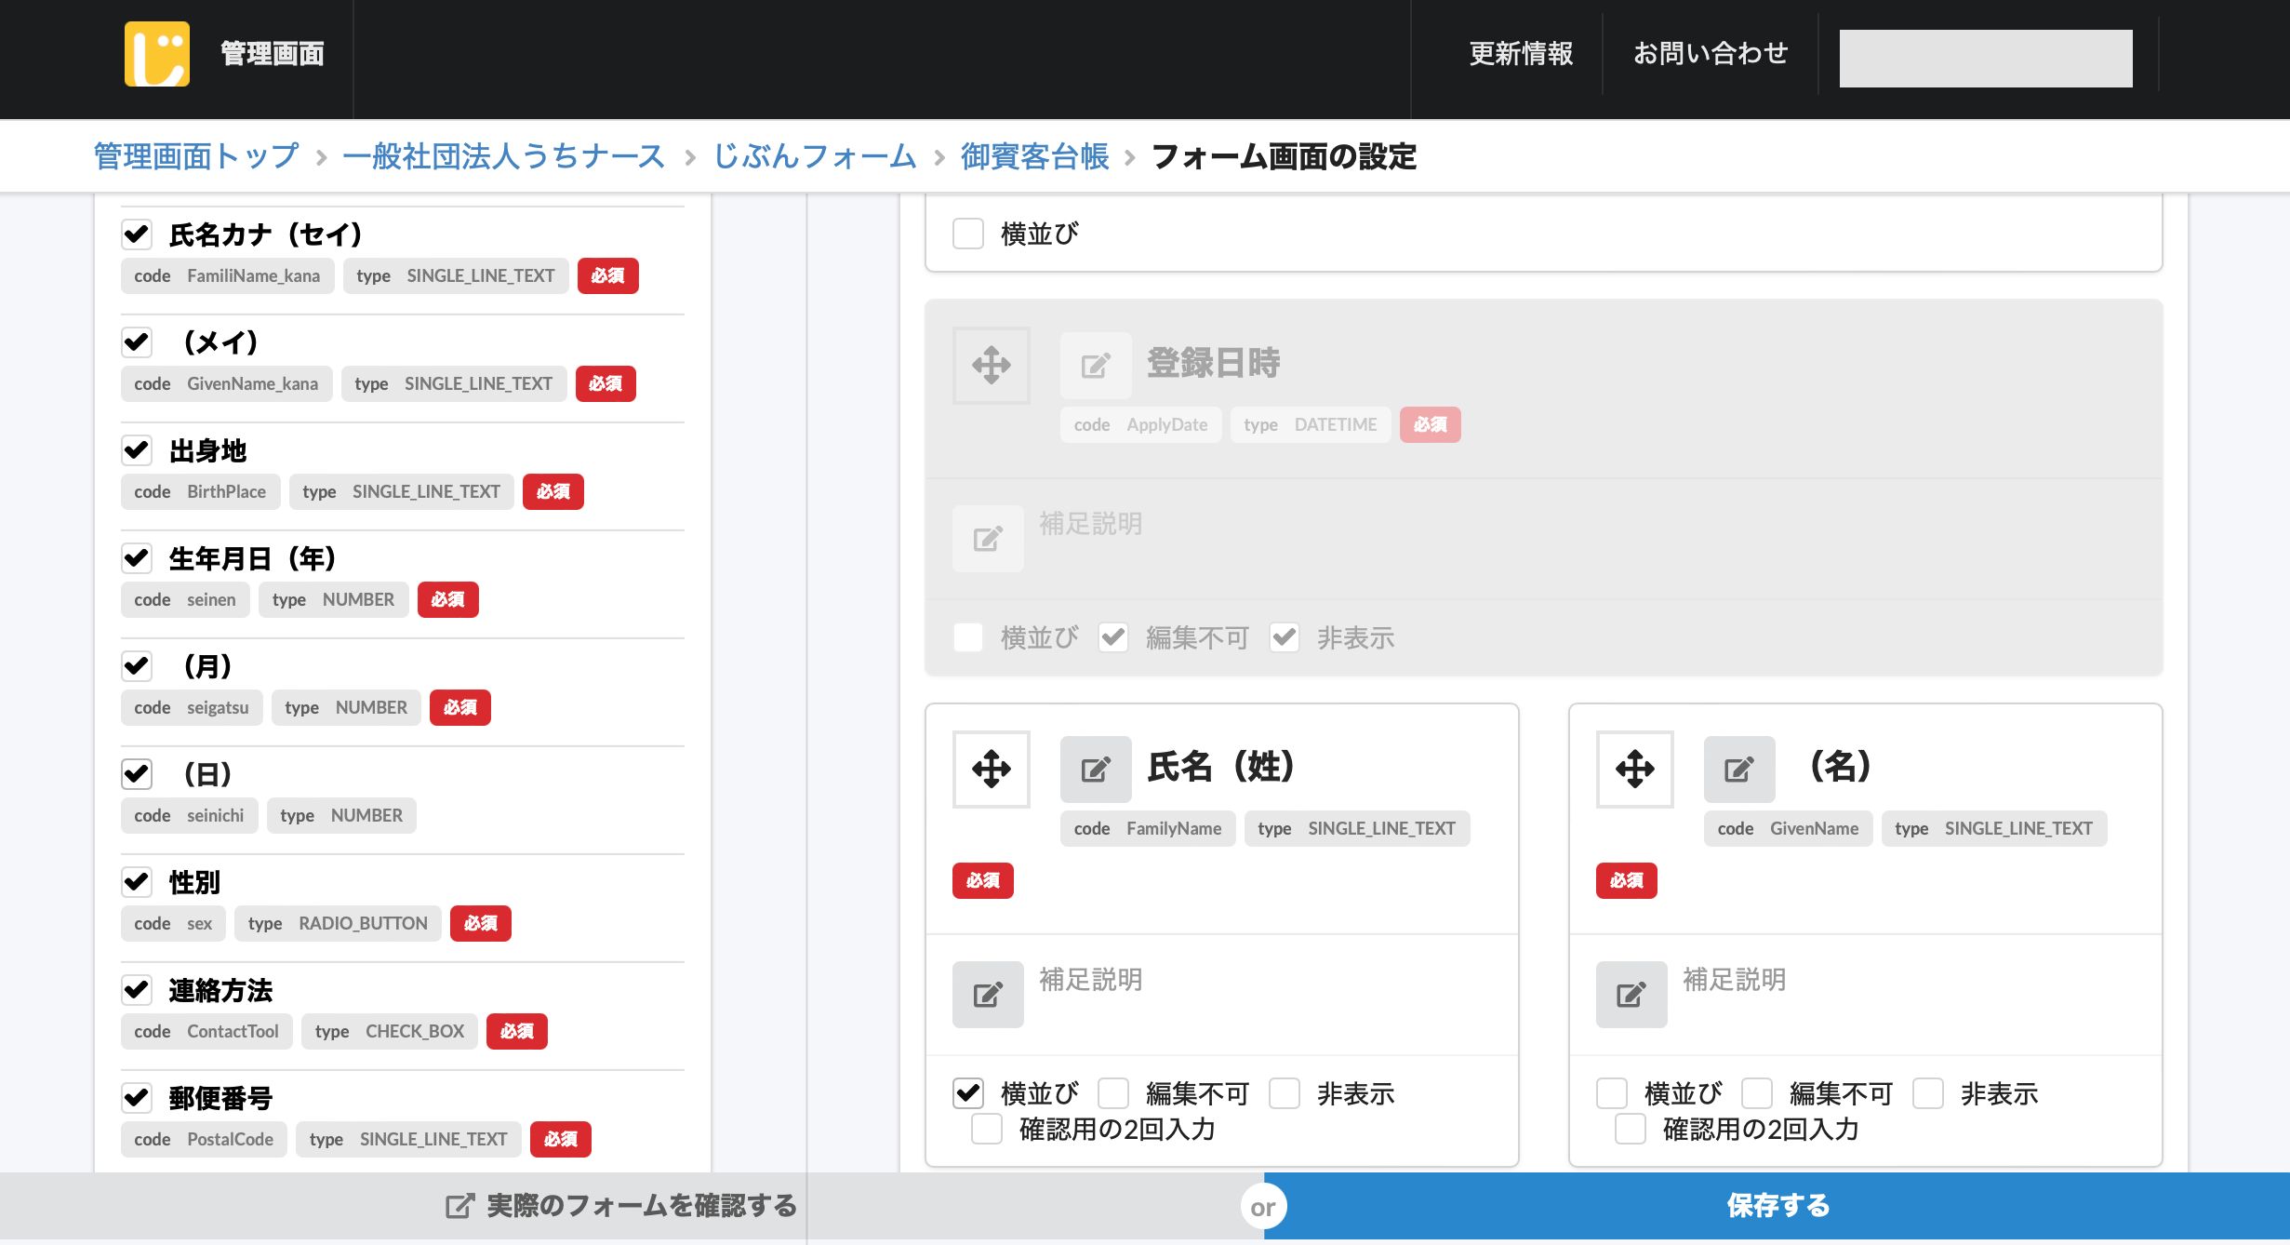Click the 補足説明 edit icon under 登録日時
Viewport: 2290px width, 1245px height.
[x=987, y=538]
